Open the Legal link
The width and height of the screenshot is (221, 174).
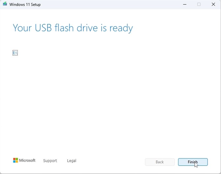72,161
